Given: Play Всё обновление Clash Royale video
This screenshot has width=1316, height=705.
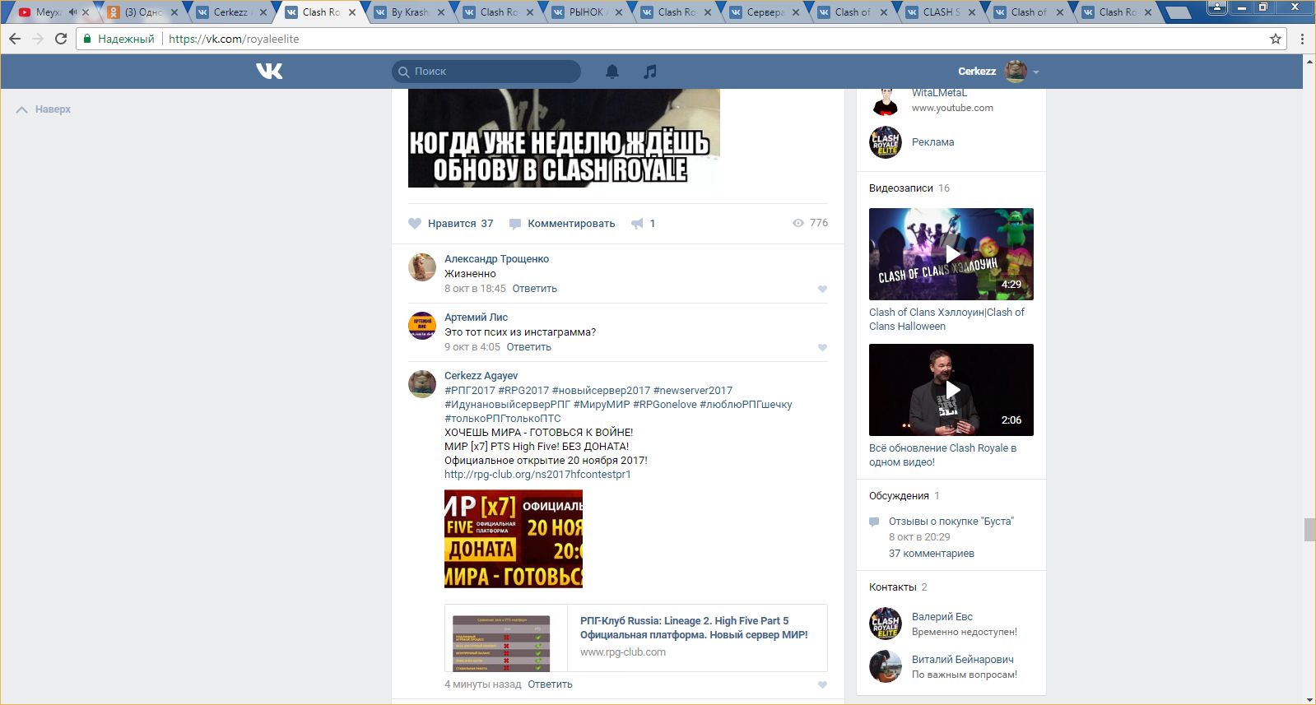Looking at the screenshot, I should click(x=951, y=390).
